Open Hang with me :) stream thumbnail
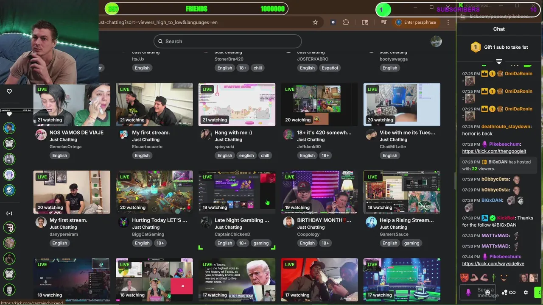This screenshot has width=543, height=305. pyautogui.click(x=237, y=105)
